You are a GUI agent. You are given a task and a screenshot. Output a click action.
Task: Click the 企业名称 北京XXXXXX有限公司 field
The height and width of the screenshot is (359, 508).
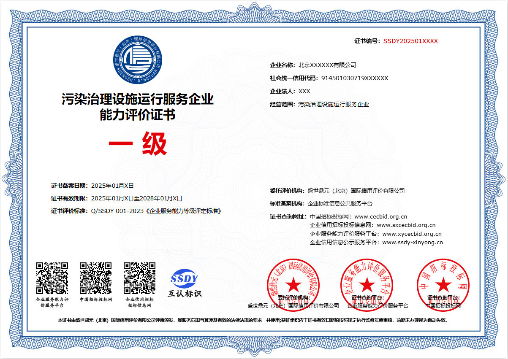313,65
